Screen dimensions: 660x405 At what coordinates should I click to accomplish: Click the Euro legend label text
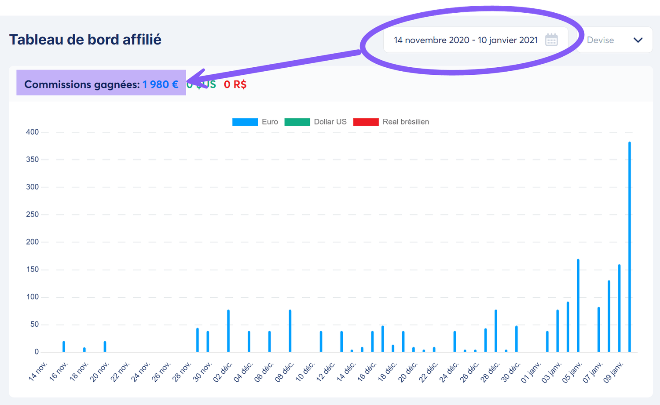pos(270,122)
